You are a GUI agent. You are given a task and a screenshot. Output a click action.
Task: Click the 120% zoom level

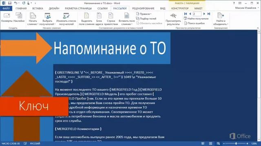(254, 144)
